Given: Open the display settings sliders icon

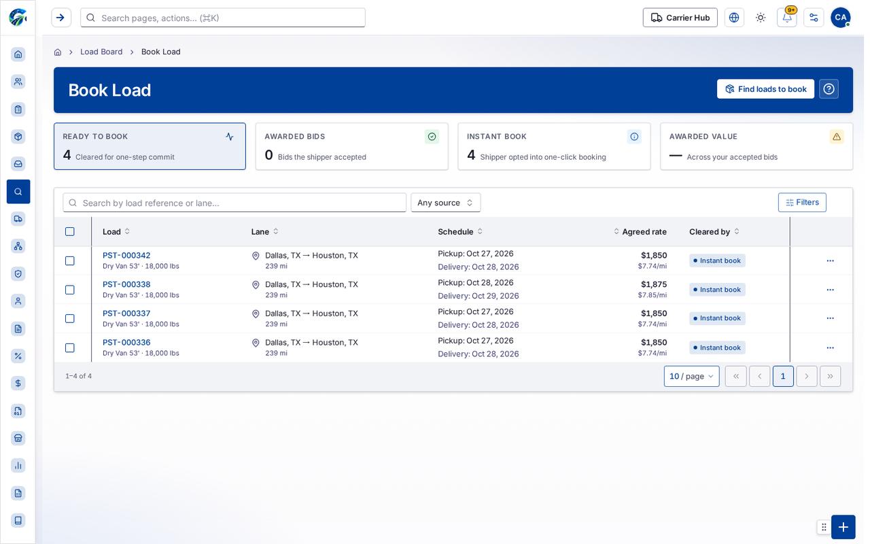Looking at the screenshot, I should click(x=814, y=18).
